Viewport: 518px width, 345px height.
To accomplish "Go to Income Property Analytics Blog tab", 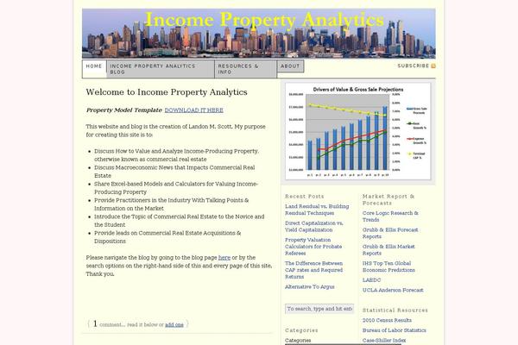I will (161, 69).
